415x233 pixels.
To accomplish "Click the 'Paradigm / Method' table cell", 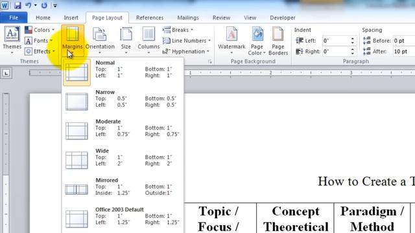I will click(x=372, y=218).
